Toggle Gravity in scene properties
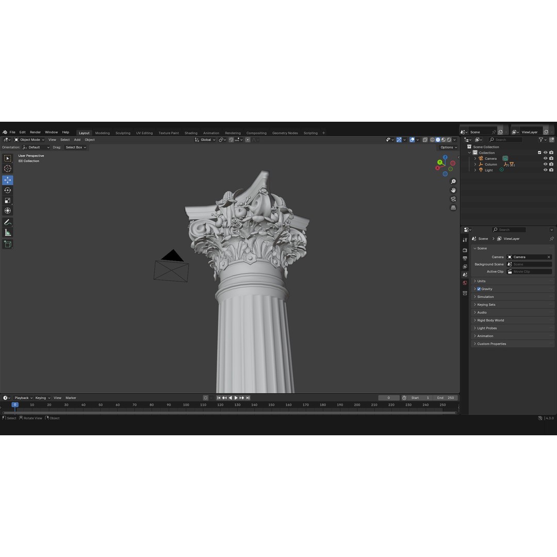The width and height of the screenshot is (557, 557). click(x=479, y=289)
